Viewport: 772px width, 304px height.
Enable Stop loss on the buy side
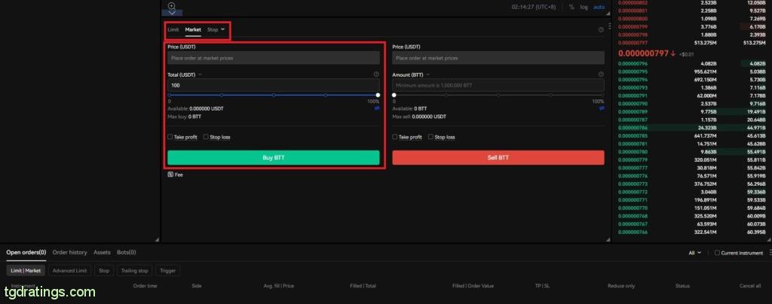(206, 137)
